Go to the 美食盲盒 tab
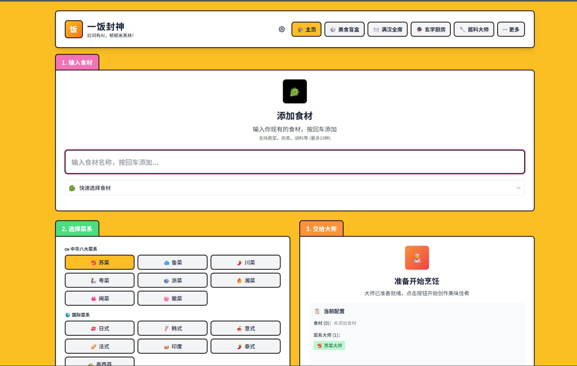 tap(344, 29)
